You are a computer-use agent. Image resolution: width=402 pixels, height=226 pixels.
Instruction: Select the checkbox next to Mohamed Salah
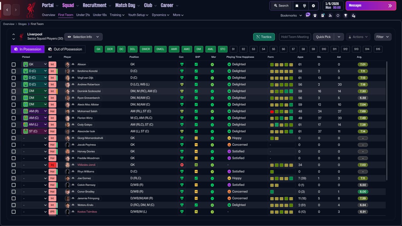(14, 111)
